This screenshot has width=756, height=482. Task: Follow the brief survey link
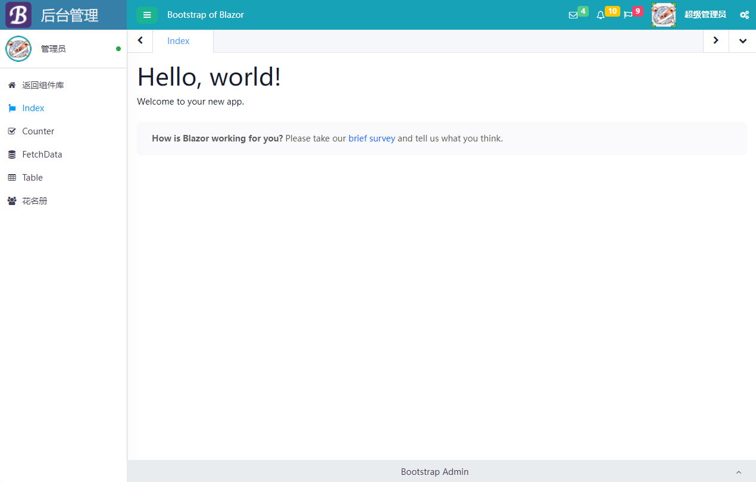371,138
